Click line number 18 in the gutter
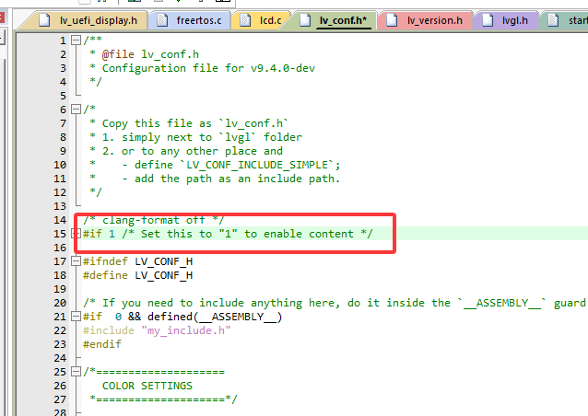This screenshot has width=588, height=416. (x=59, y=275)
